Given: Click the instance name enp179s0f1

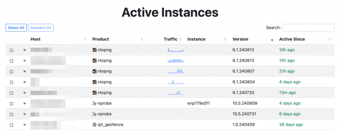Looking at the screenshot, I should pyautogui.click(x=198, y=103).
